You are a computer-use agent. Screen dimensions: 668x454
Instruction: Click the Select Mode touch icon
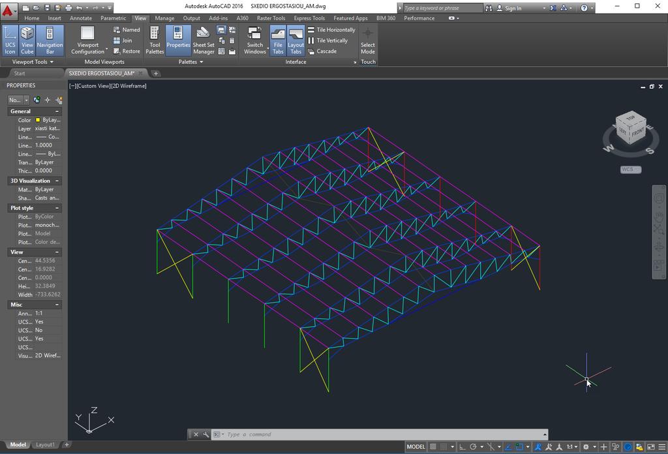[368, 40]
